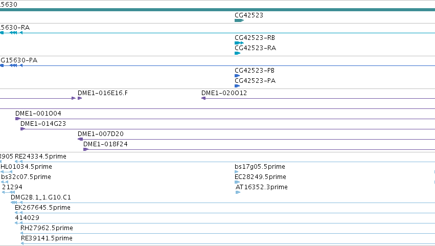The image size is (435, 246).
Task: Click the G15630-PA protein label
Action: 18,60
